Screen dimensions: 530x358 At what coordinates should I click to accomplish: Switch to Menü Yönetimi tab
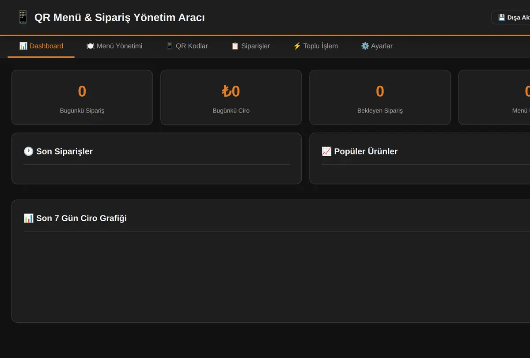(x=114, y=46)
